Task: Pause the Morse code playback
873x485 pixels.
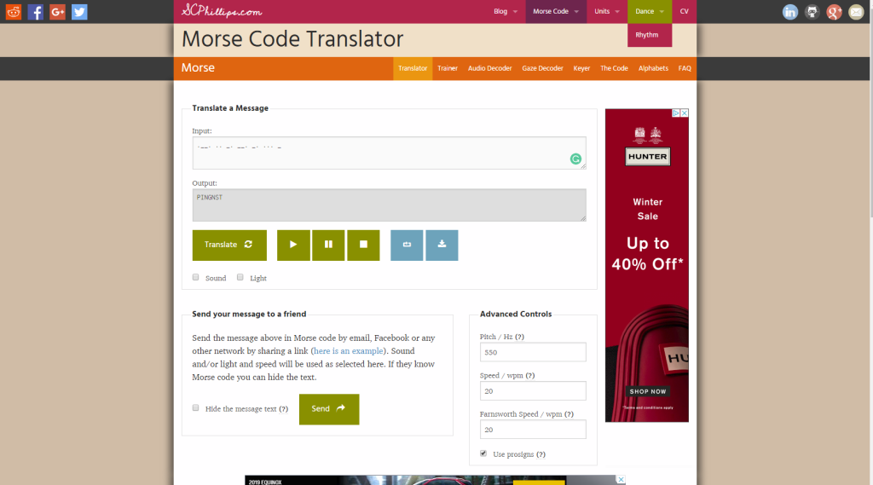Action: (328, 245)
